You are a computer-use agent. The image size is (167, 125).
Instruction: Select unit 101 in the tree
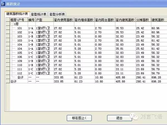[19, 28]
